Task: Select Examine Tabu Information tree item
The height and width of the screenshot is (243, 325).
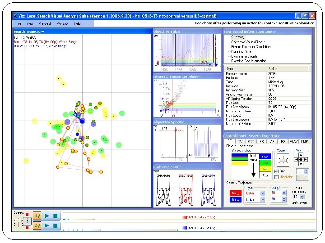Action: (x=249, y=61)
